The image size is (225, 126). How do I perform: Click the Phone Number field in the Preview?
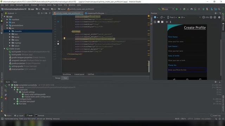(187, 70)
